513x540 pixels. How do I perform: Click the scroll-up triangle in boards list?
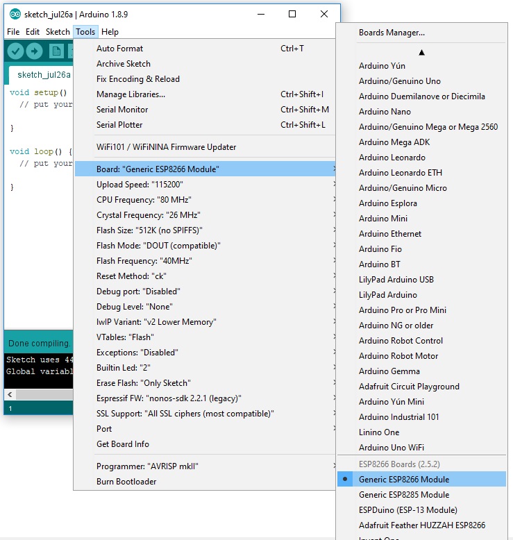coord(421,52)
